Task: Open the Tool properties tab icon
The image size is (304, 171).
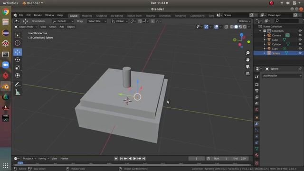Action: [256, 76]
